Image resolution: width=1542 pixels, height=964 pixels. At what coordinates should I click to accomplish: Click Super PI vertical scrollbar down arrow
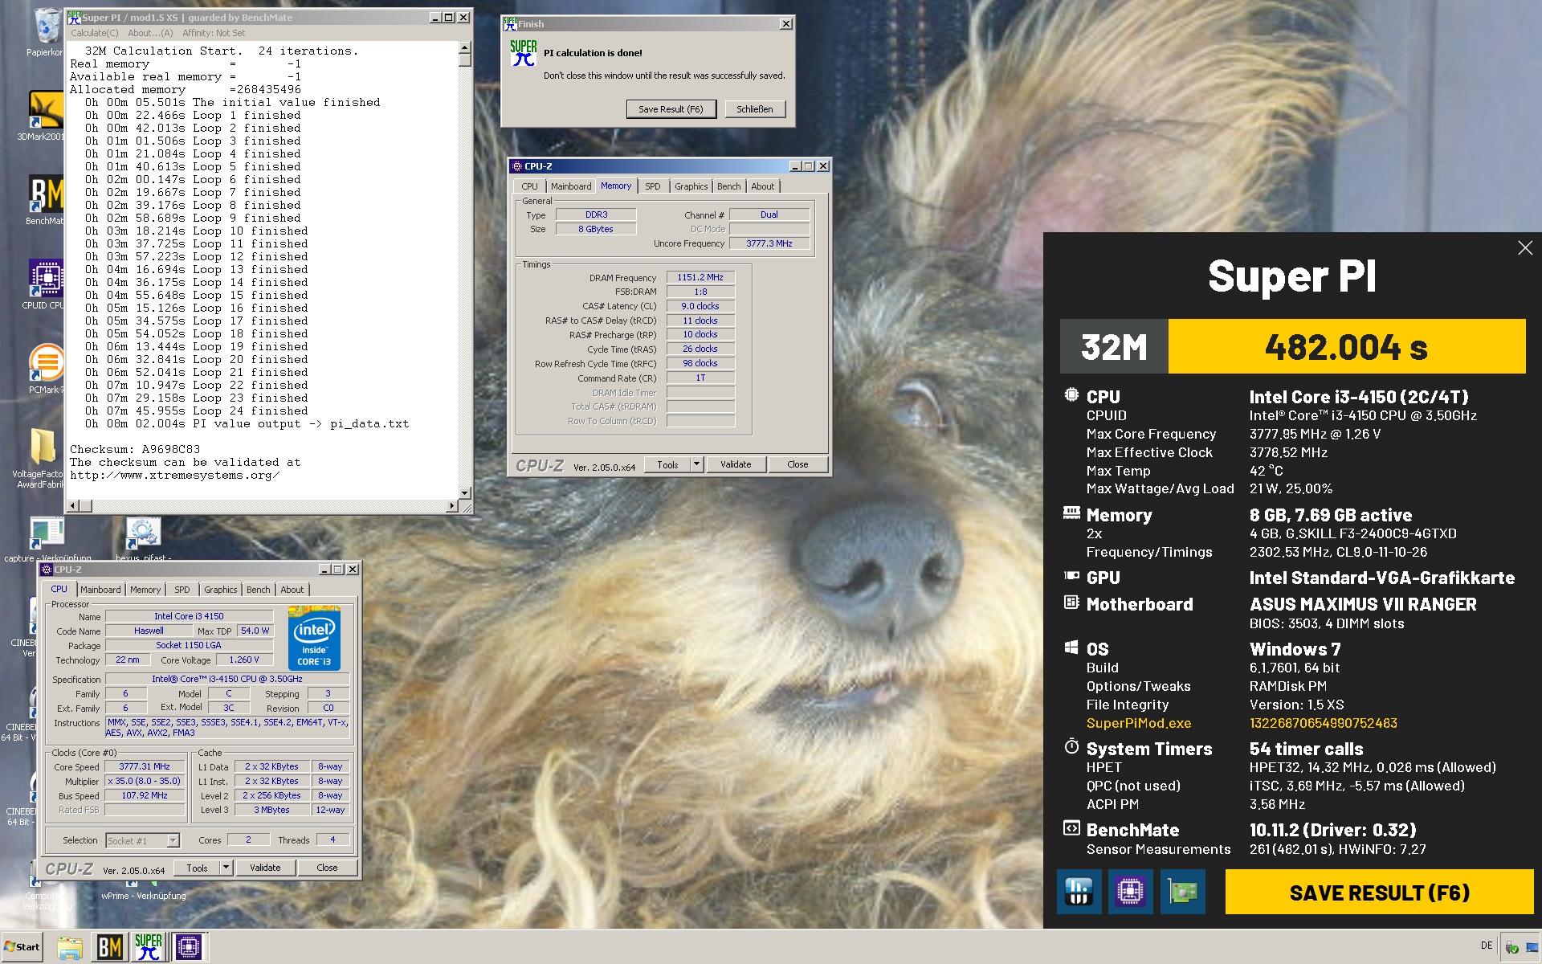point(464,492)
